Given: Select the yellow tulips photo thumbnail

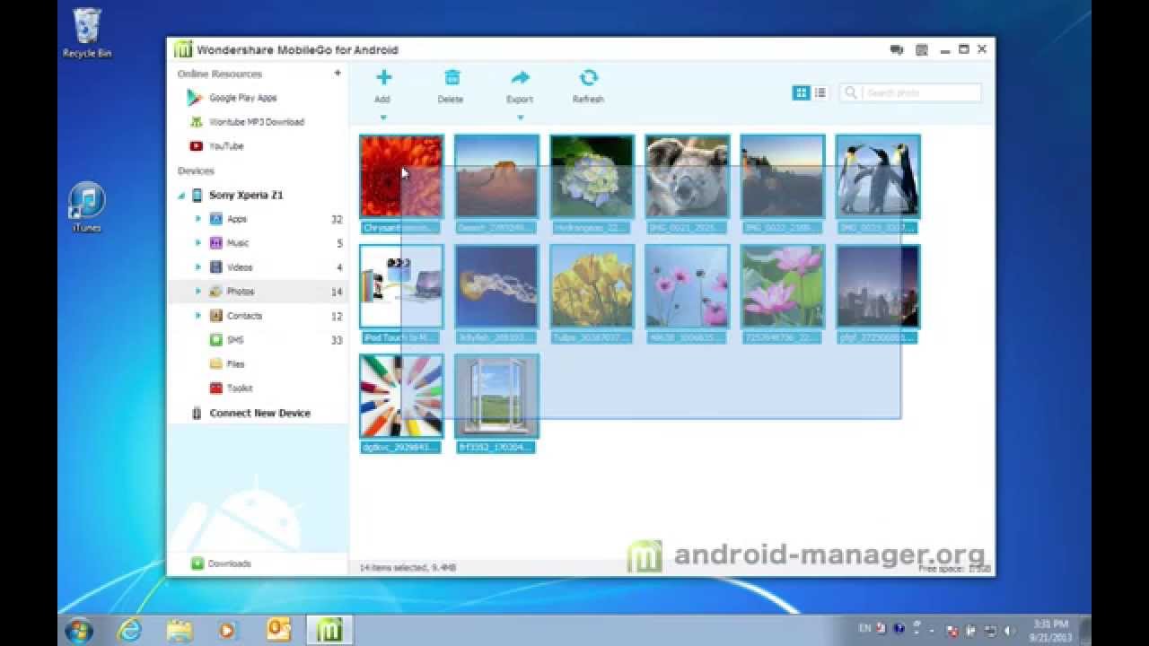Looking at the screenshot, I should click(x=592, y=286).
